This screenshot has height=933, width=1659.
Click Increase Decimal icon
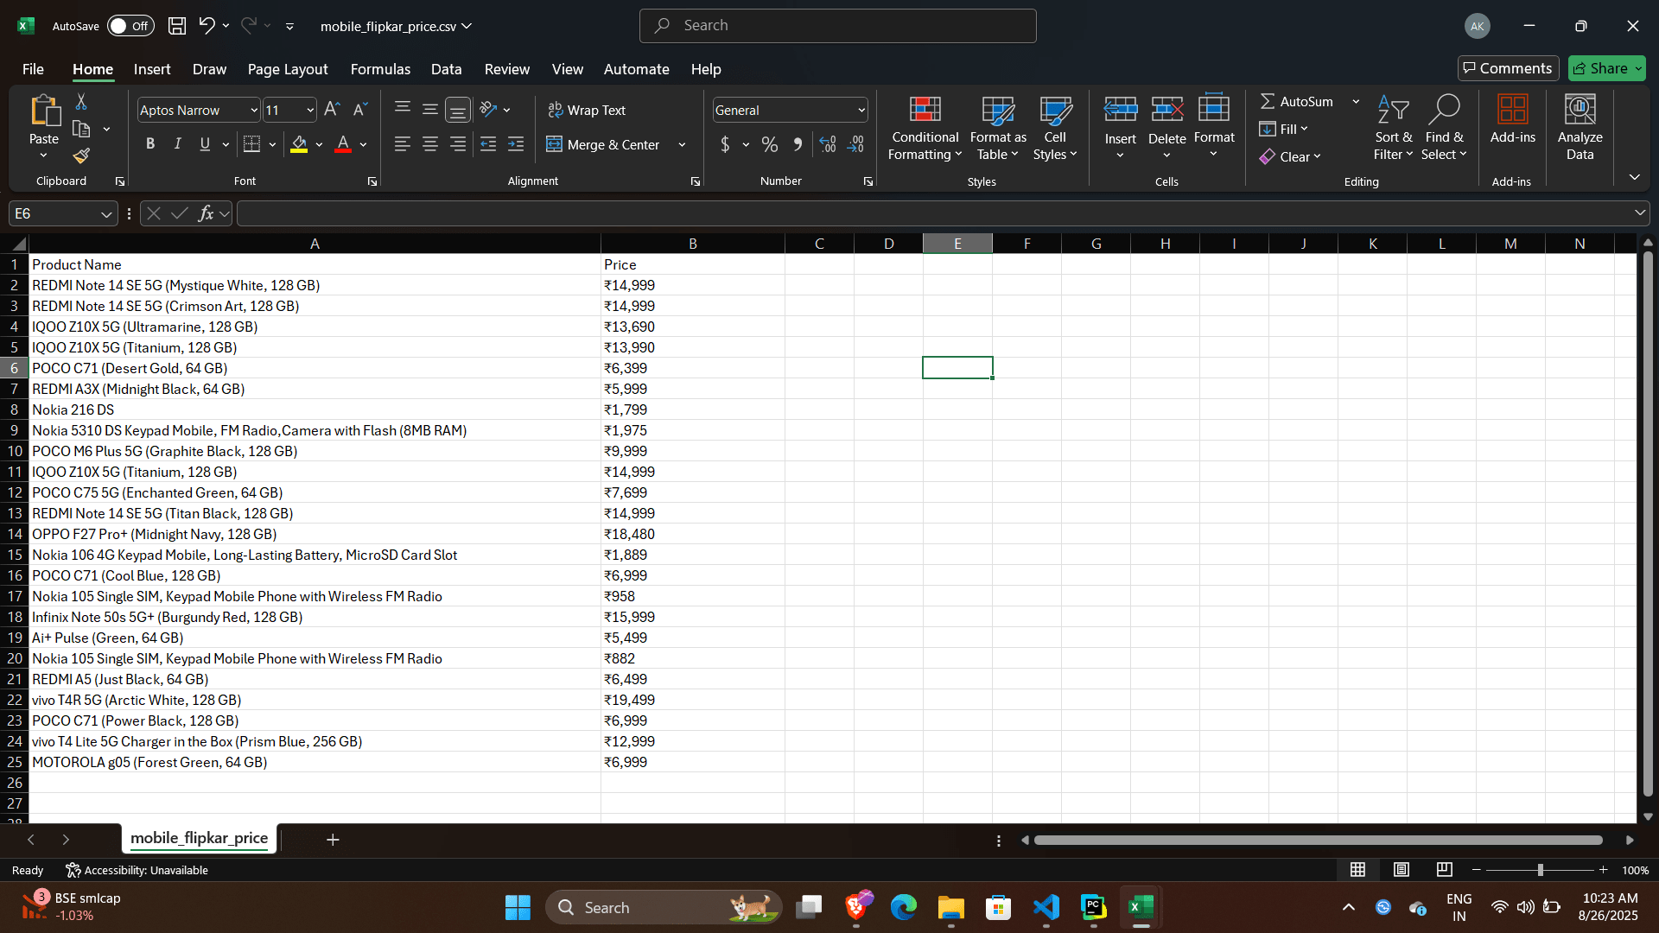828,144
